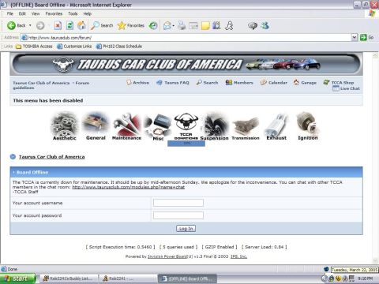The image size is (379, 284).
Task: Click the Print toolbar icon
Action: (182, 25)
